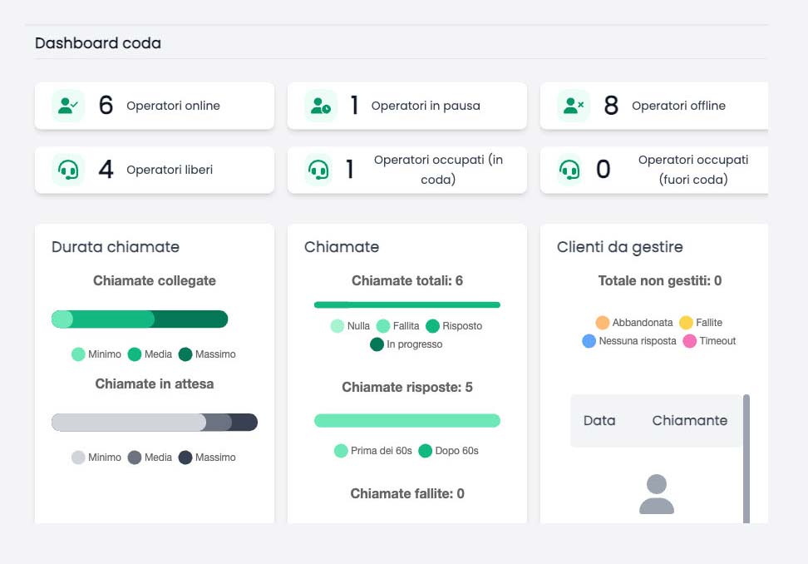The width and height of the screenshot is (808, 564).
Task: Toggle the Prima dei 60s legend
Action: (x=373, y=451)
